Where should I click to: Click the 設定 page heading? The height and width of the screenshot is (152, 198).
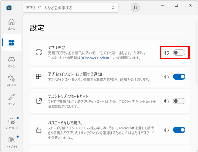tap(37, 28)
